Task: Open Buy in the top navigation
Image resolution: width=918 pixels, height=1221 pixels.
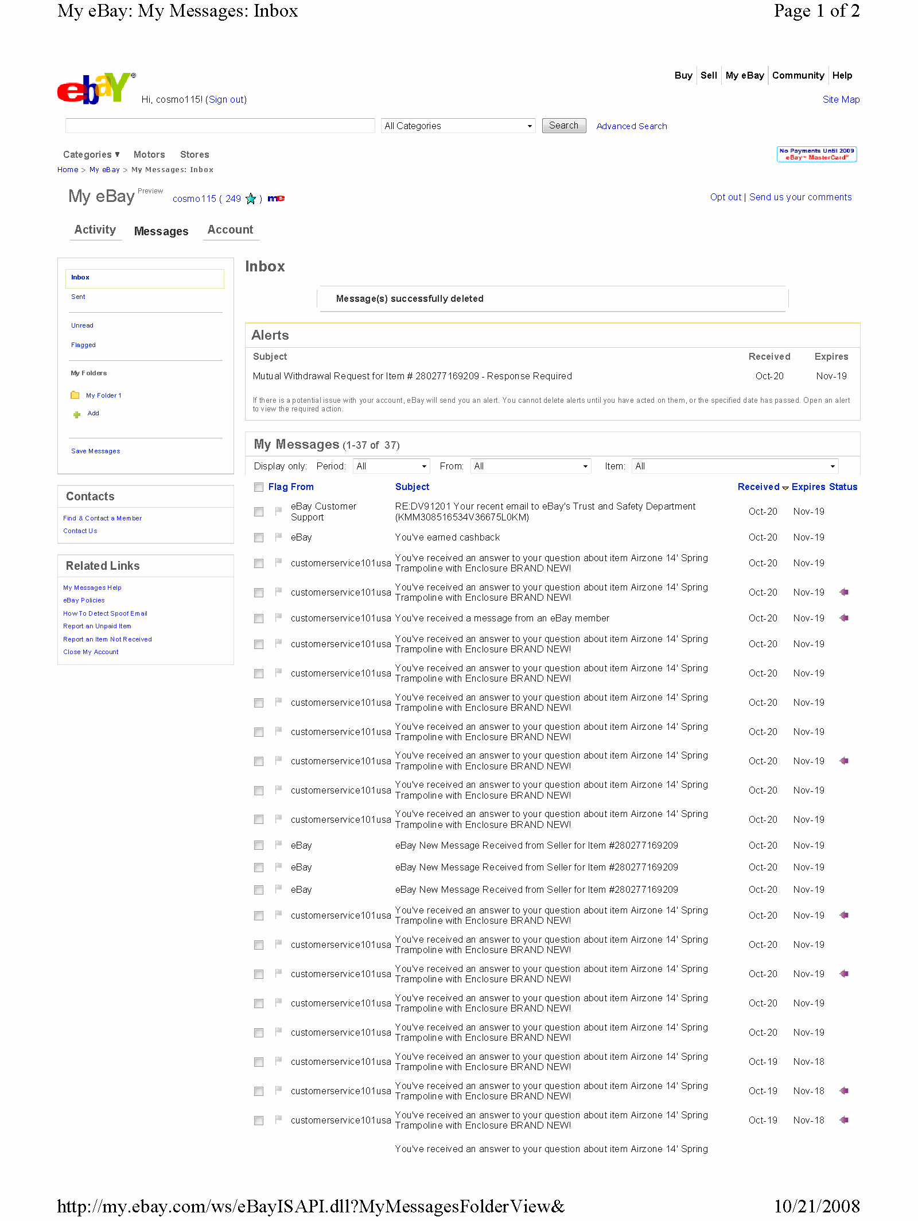Action: [x=683, y=75]
